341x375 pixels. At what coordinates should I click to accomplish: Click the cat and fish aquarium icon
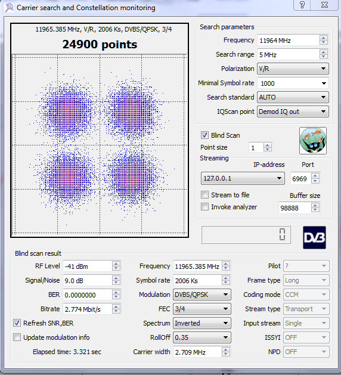[313, 141]
